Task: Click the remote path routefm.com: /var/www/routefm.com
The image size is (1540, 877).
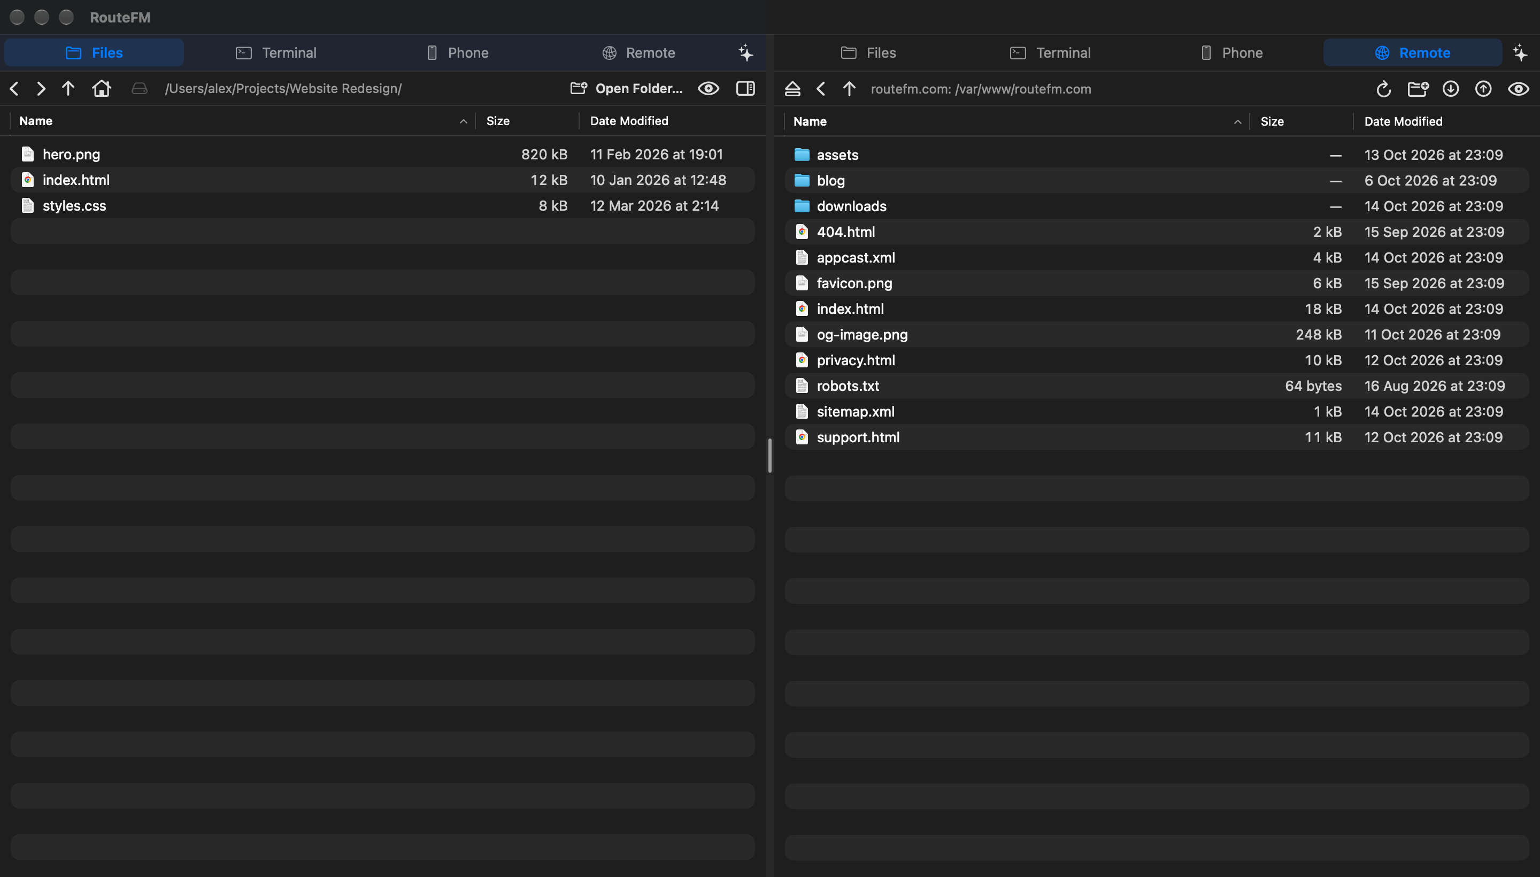Action: click(x=981, y=89)
